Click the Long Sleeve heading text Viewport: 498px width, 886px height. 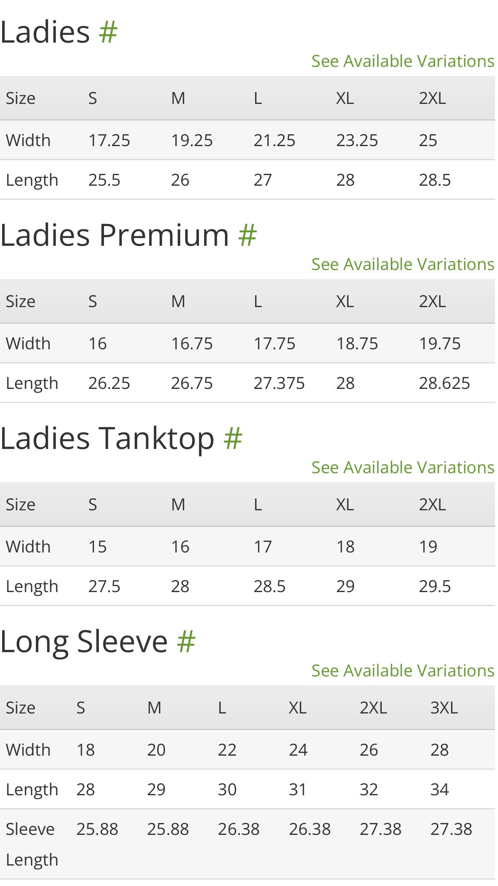84,641
